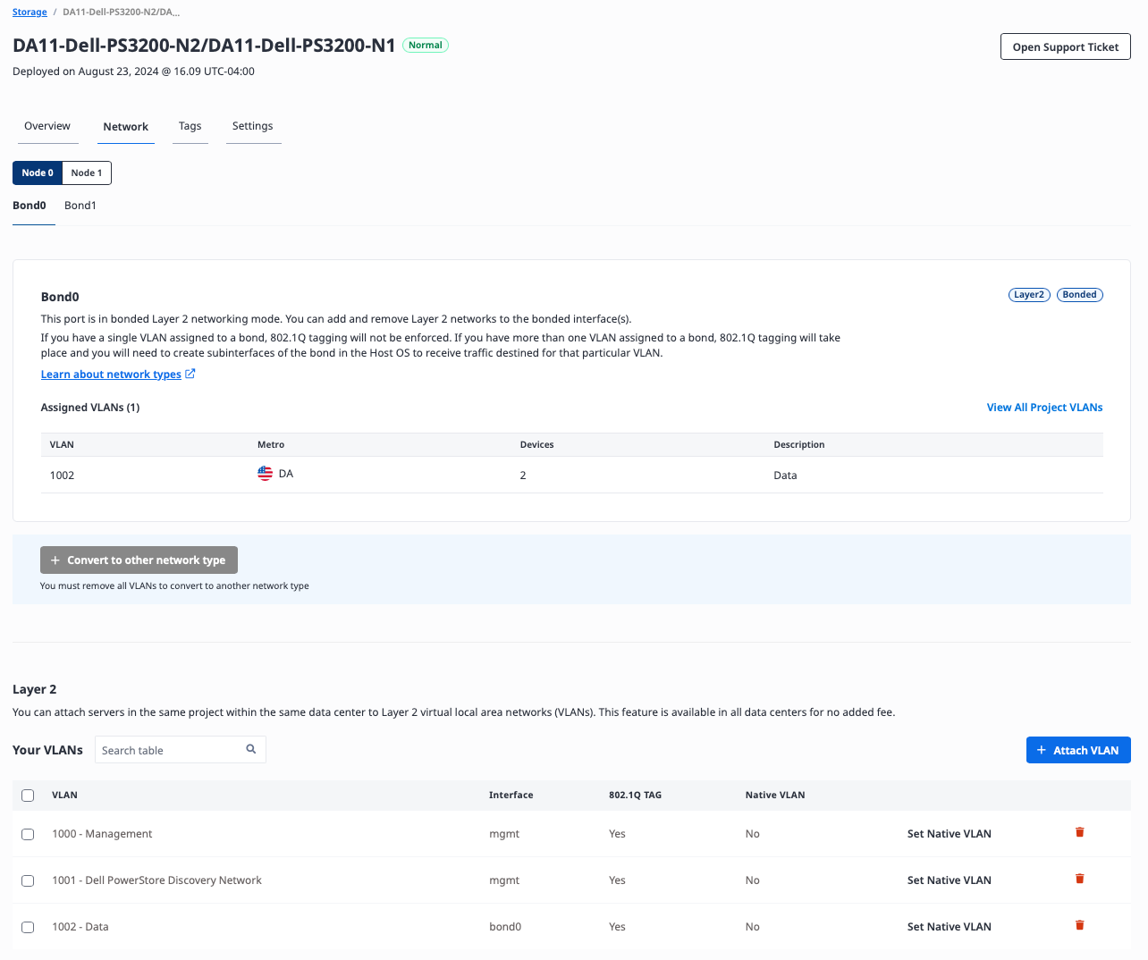Remove the 1002 - Data VLAN via trash icon
1148x960 pixels.
pos(1079,925)
